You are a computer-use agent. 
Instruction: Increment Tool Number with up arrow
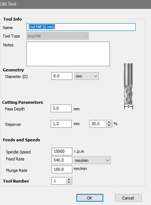pos(69,179)
